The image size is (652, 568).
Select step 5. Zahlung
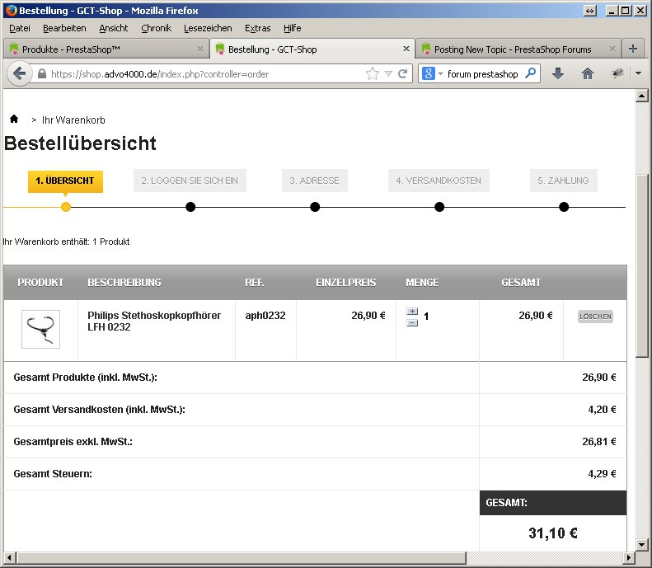[x=564, y=181]
